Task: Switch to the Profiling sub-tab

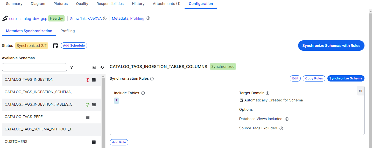Action: click(68, 31)
